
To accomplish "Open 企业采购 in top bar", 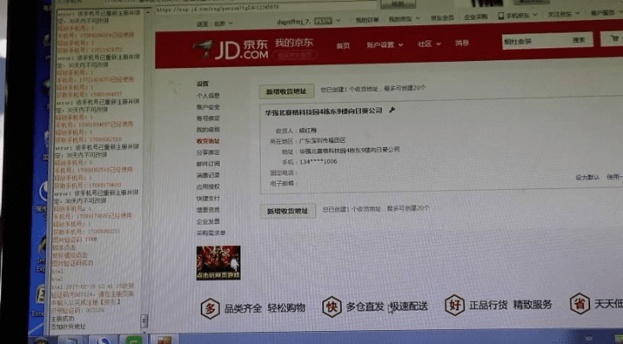I will (x=476, y=16).
